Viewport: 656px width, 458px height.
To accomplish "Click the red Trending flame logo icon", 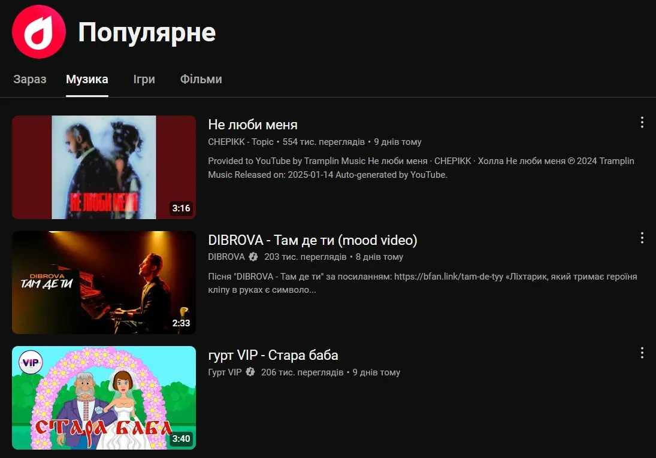I will coord(39,32).
